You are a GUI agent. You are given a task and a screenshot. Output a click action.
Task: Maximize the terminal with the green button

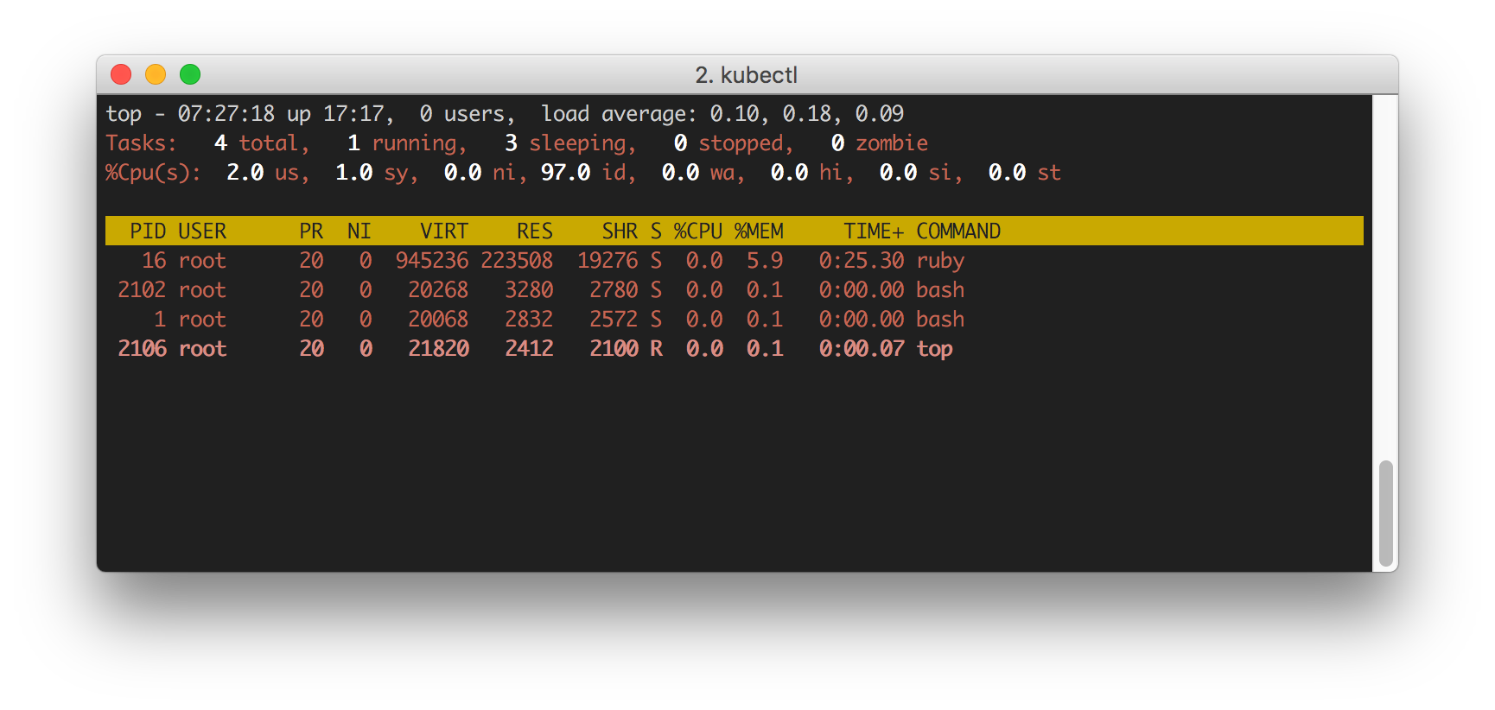tap(190, 74)
